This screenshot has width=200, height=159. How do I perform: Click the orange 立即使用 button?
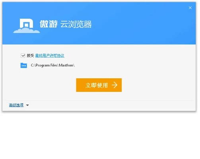[99, 85]
